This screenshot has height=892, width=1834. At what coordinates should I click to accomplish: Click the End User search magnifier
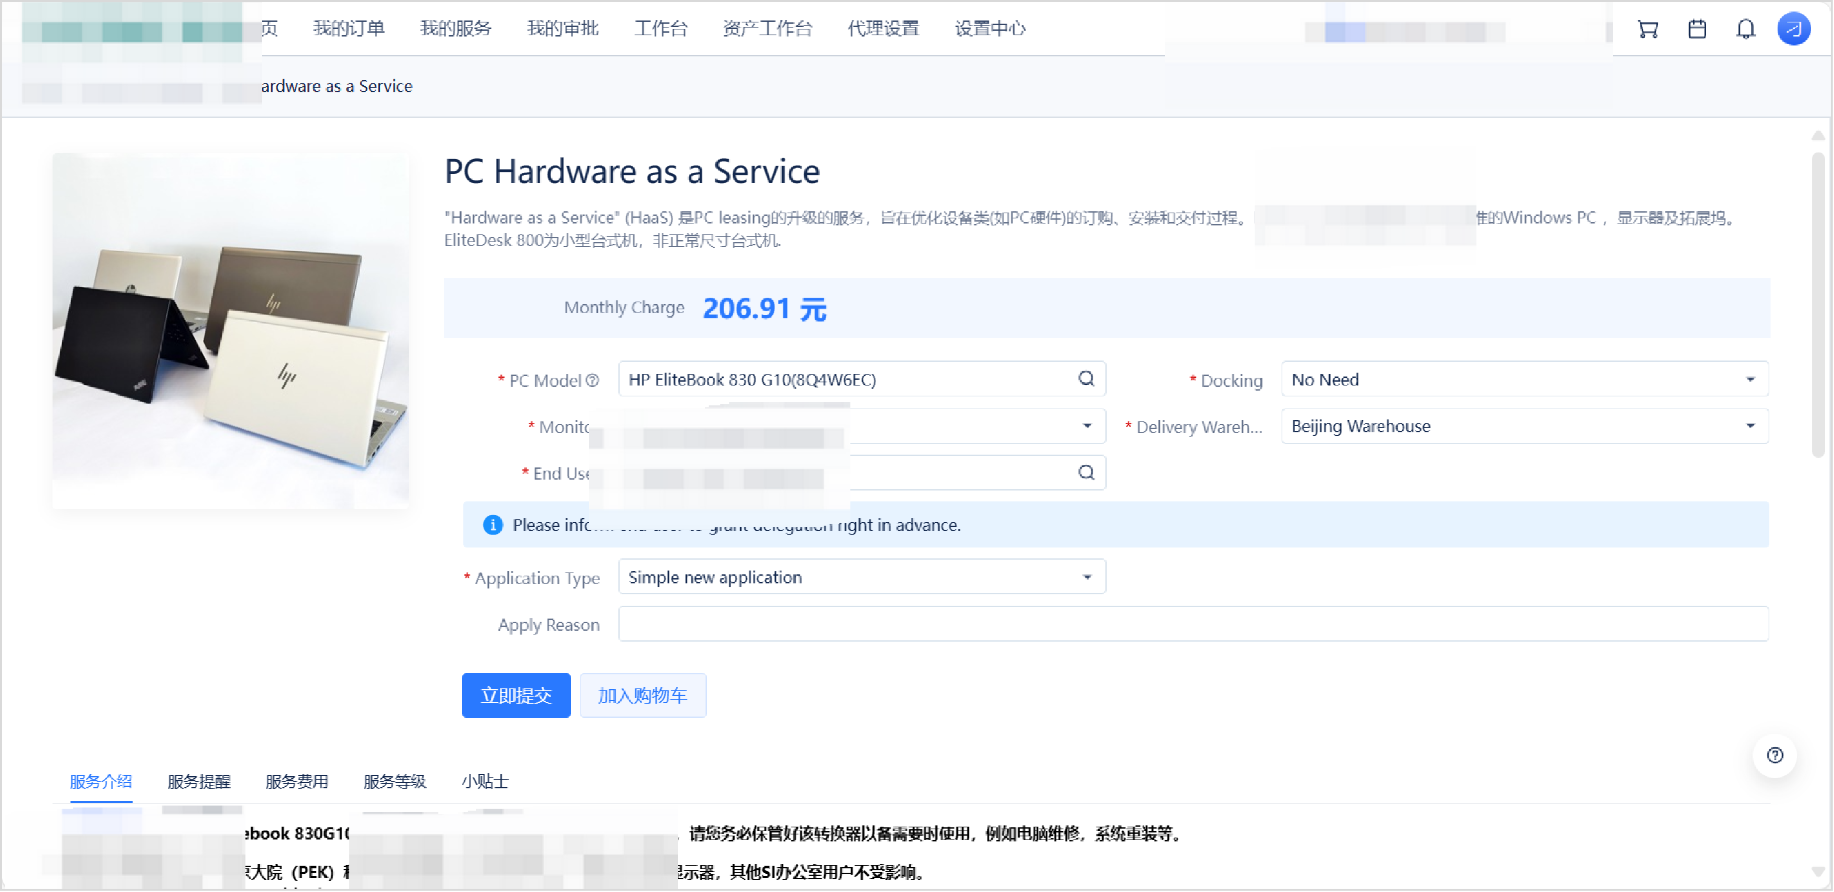(x=1086, y=473)
